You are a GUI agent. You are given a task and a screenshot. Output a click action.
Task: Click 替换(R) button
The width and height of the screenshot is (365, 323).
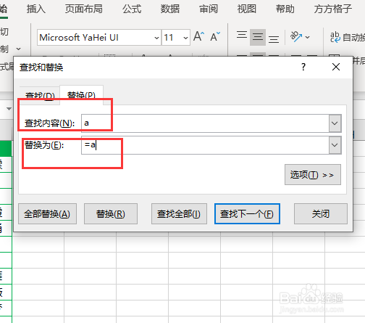[111, 214]
